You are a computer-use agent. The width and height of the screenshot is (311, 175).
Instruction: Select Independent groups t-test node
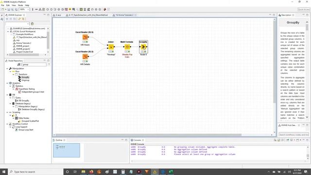pos(33,92)
